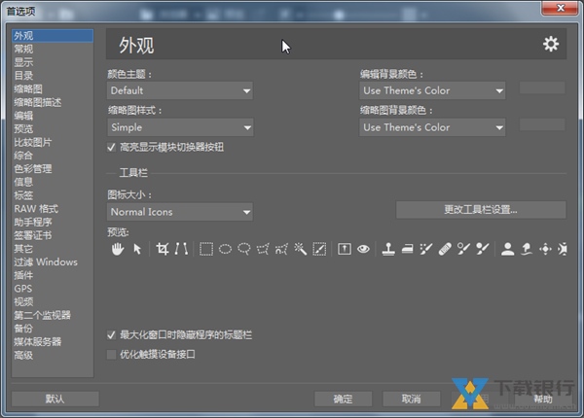
Task: Select the four-arrow move tool icon
Action: 545,249
